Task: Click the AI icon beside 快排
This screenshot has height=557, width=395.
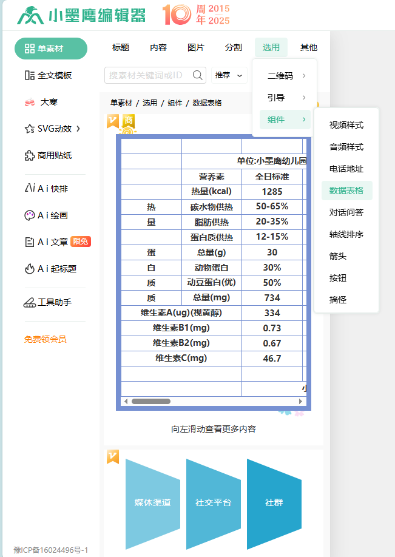Action: click(30, 188)
